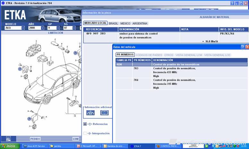This screenshot has width=249, height=149.
Task: Click the tire valve sensor part 12 drawing
Action: pyautogui.click(x=74, y=103)
